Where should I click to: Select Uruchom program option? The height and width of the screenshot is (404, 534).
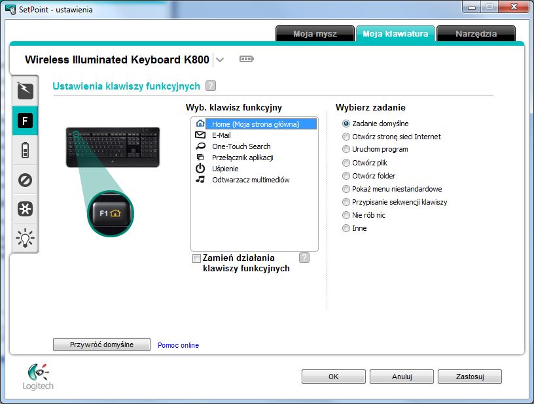click(346, 149)
